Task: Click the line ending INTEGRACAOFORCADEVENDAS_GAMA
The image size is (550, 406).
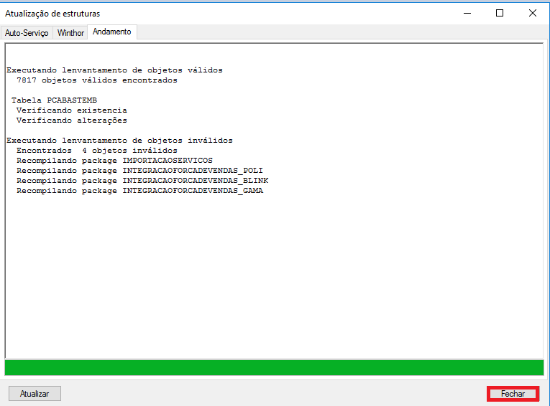Action: point(139,191)
